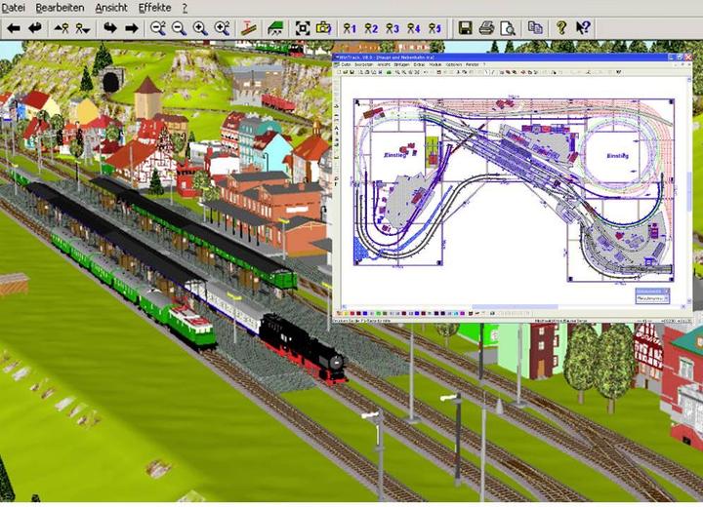Select the magenta color swatch in WinTrack palette
This screenshot has height=507, width=703.
(x=462, y=314)
